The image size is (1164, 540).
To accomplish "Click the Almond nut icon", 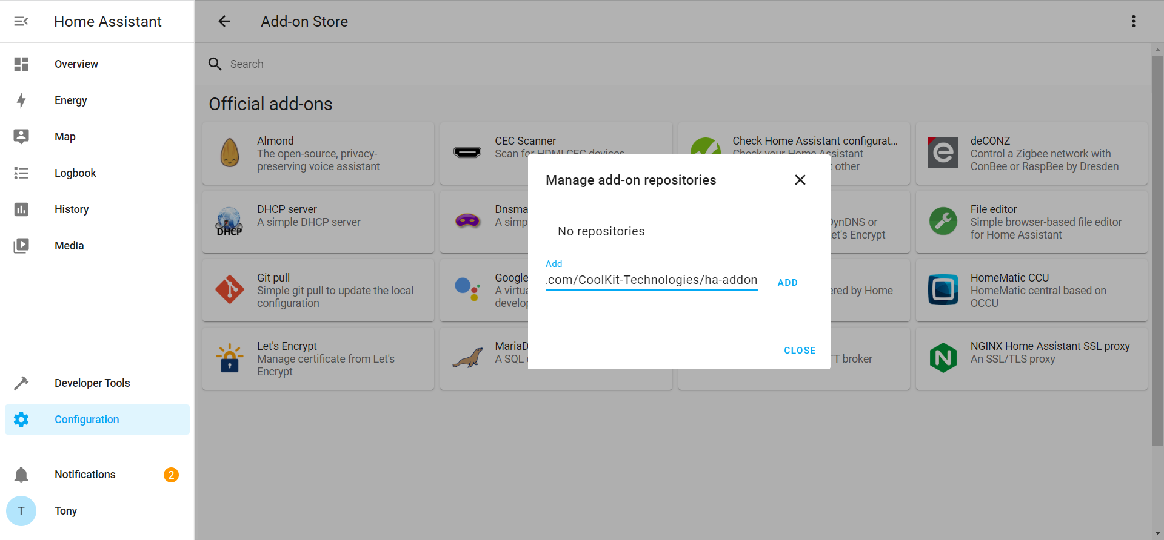I will click(230, 153).
